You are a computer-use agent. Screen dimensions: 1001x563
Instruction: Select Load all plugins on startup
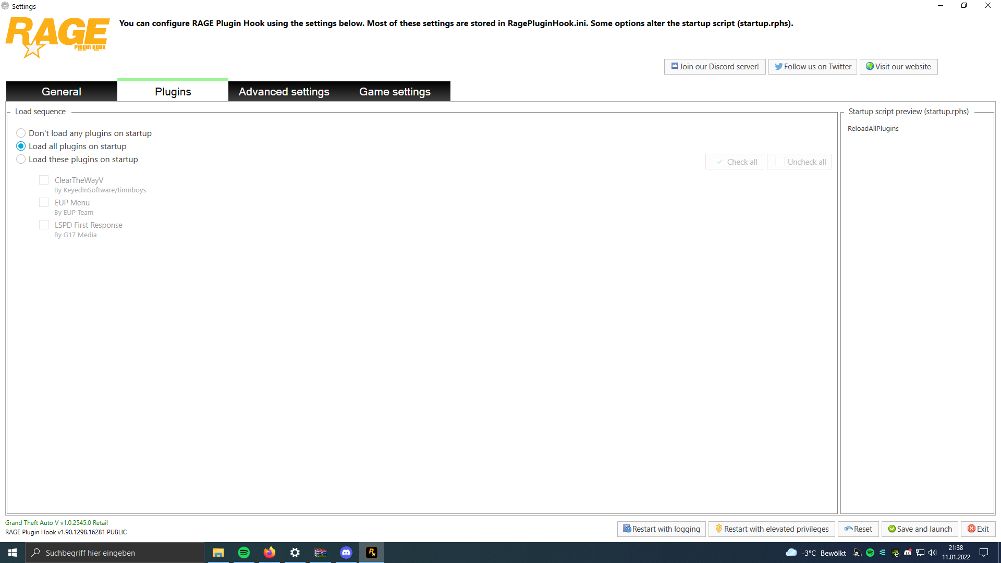tap(21, 146)
